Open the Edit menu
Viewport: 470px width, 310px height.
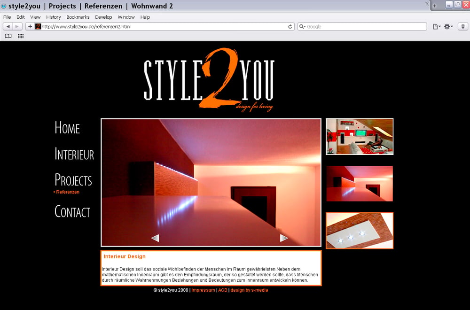(x=20, y=17)
